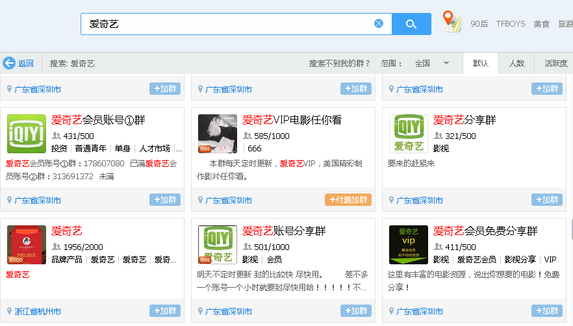This screenshot has height=326, width=573.
Task: Click 影视 tag of 爱奇艺分享群
Action: [x=440, y=148]
